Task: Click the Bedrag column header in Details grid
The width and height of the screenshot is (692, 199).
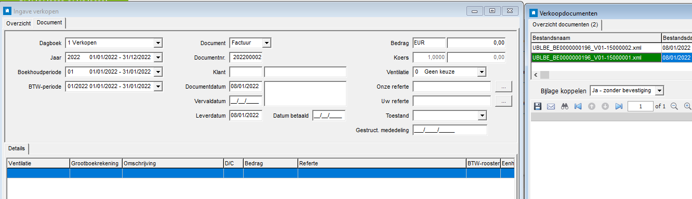Action: (x=270, y=163)
